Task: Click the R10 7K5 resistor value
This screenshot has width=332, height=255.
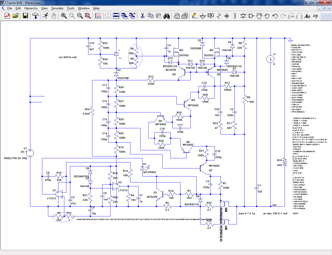Action: [279, 165]
